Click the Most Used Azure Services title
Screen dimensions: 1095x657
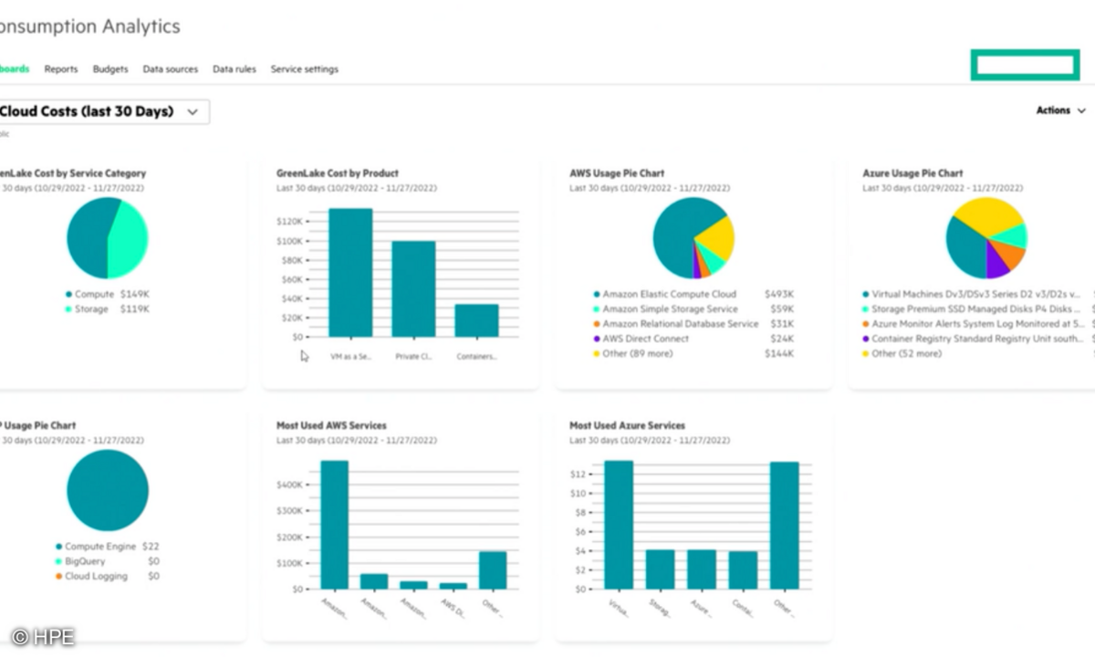click(628, 425)
